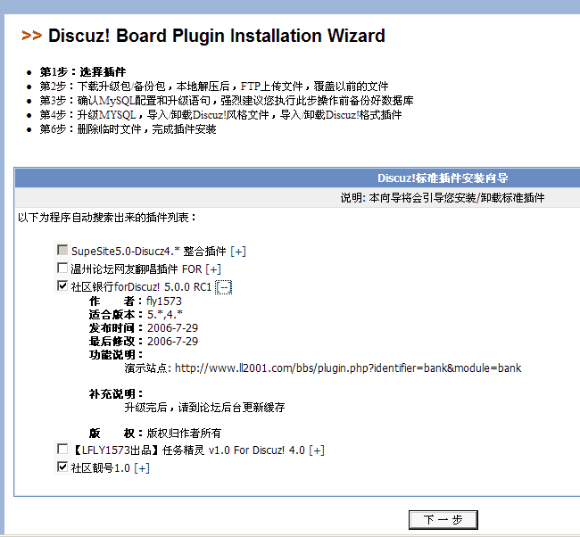
Task: Click the 下一步 button
Action: 443,520
